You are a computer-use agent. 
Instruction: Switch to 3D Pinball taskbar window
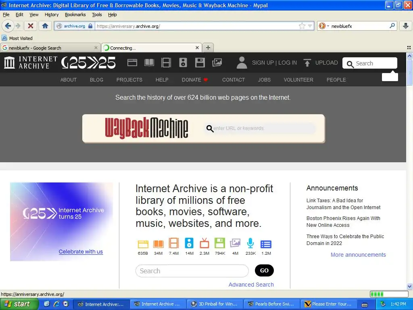coord(215,304)
